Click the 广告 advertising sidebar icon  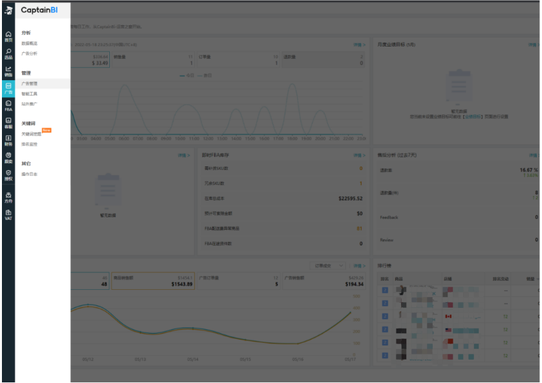8,88
